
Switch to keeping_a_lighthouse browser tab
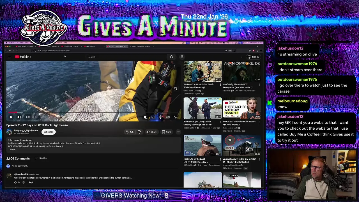coord(140,46)
